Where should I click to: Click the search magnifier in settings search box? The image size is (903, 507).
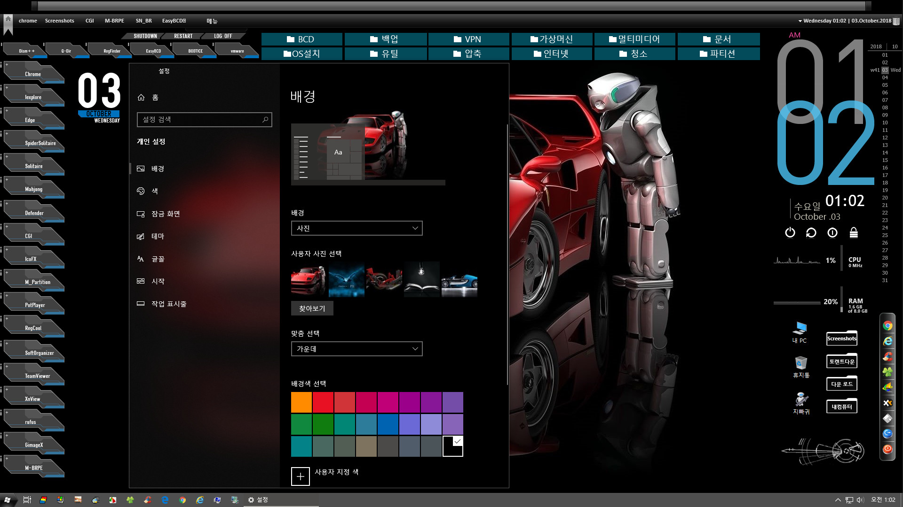(265, 120)
